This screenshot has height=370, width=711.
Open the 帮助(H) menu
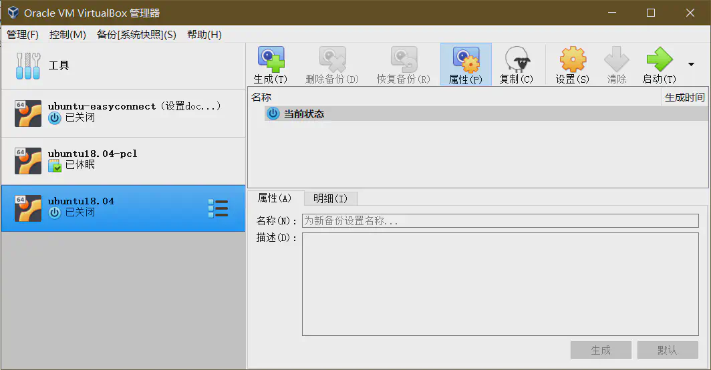pos(204,35)
